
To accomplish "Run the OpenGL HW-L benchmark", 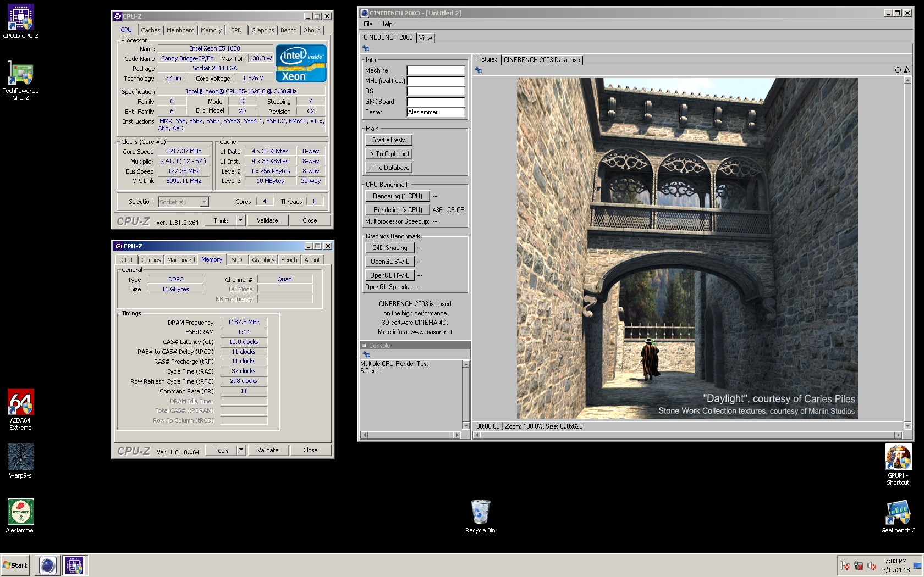I will click(x=389, y=275).
